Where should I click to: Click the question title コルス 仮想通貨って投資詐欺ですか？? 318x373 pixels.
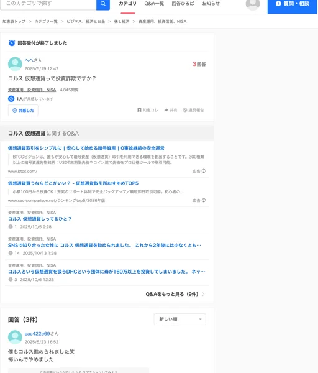click(x=52, y=78)
